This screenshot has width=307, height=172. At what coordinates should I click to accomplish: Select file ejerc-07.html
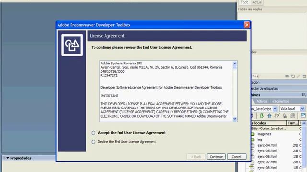[267, 162]
